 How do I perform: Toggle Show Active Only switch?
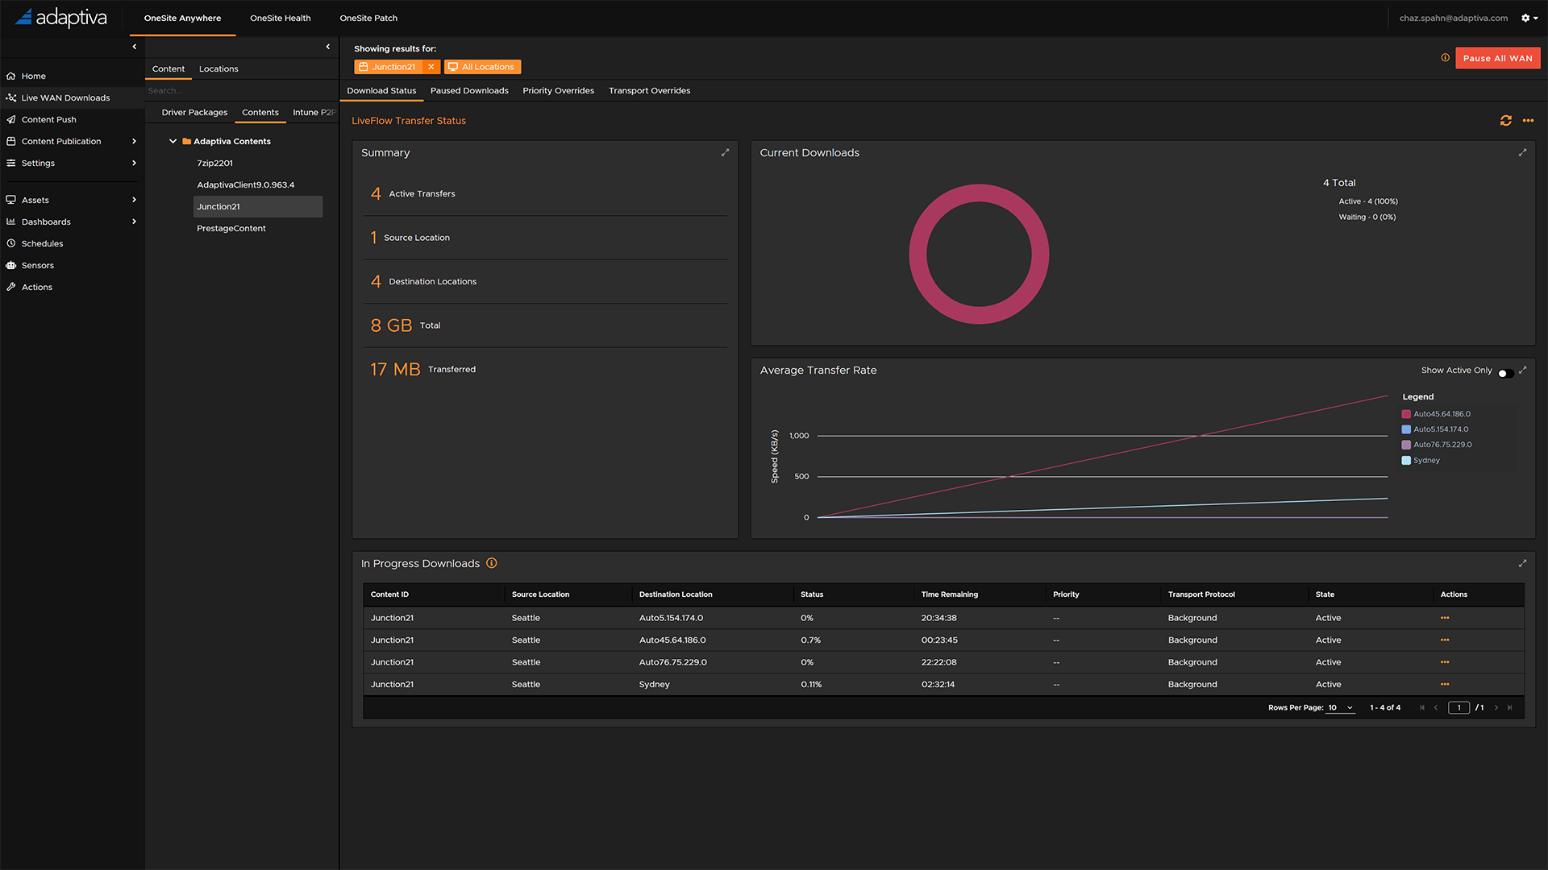click(x=1504, y=371)
